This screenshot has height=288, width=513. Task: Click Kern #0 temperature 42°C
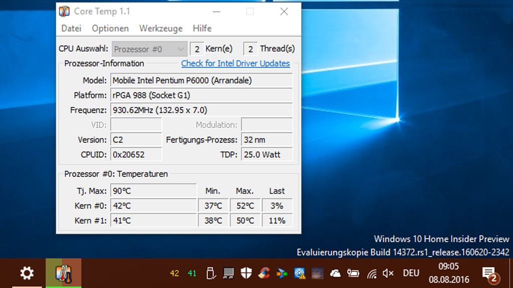click(153, 205)
